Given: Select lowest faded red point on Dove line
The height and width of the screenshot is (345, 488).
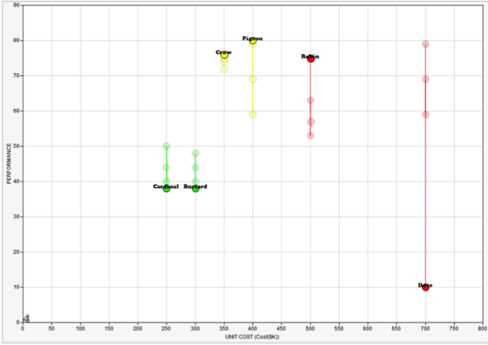Looking at the screenshot, I should coord(425,114).
